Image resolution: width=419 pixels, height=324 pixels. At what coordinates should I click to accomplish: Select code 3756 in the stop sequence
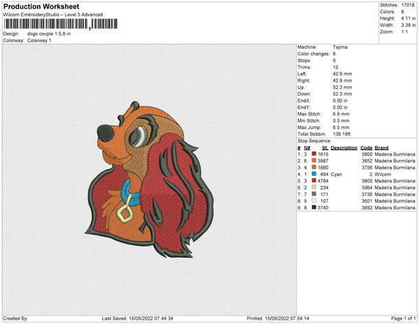tap(367, 168)
